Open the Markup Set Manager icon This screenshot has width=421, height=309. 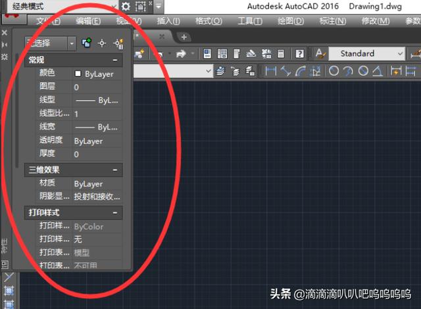coord(266,54)
